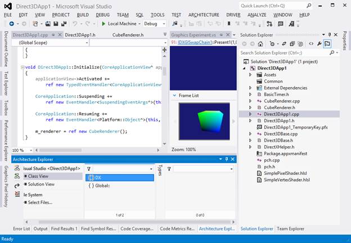Toggle auto-hide pin on Solution Explorer

pos(330,35)
